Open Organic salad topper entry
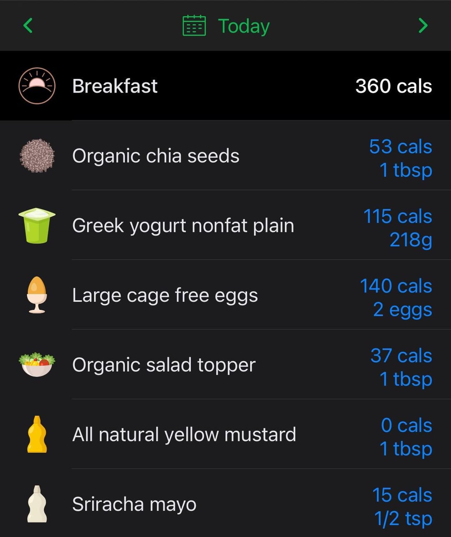This screenshot has height=537, width=451. [225, 364]
